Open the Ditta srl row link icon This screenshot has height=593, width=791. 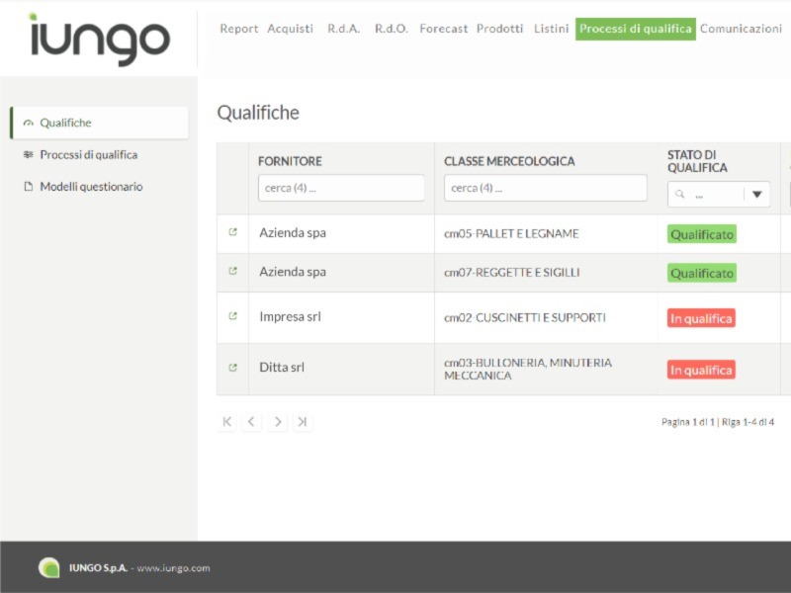[x=232, y=368]
